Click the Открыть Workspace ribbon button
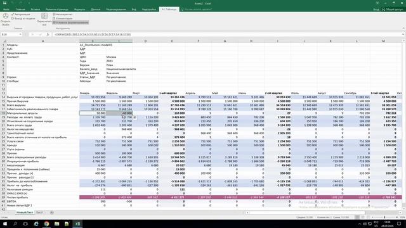406x228 pixels. coord(6,20)
